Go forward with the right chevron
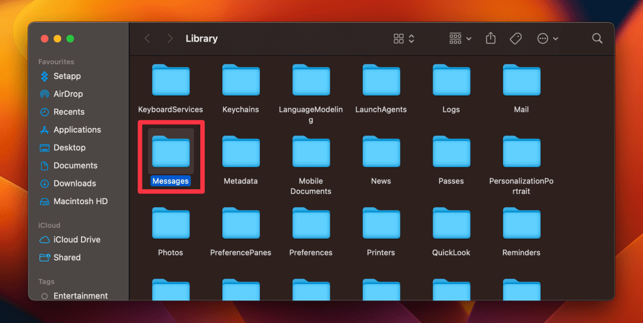The image size is (643, 323). click(170, 38)
